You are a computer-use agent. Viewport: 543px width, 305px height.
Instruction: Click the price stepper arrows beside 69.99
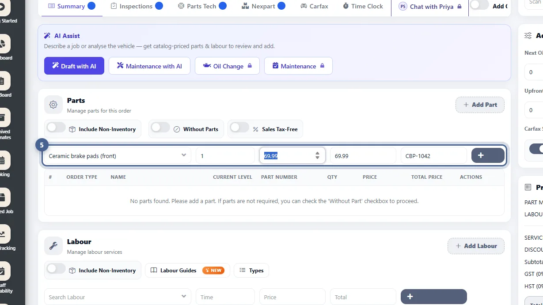click(x=317, y=155)
